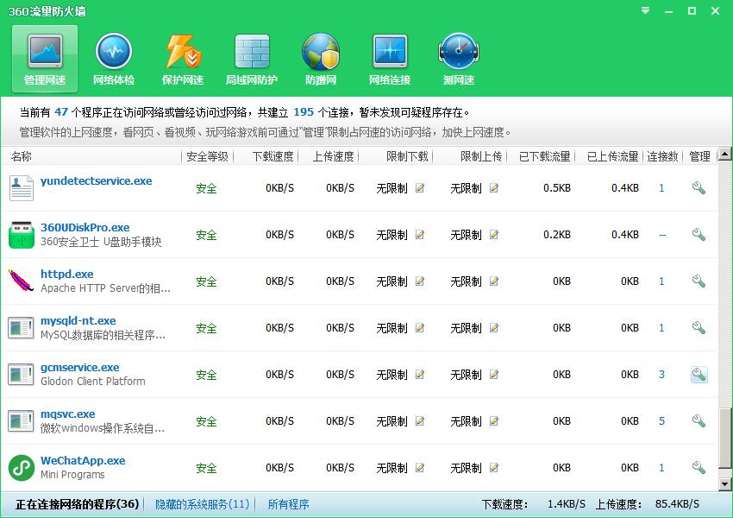
Task: Click manage wrench for httpd.exe
Action: click(699, 281)
